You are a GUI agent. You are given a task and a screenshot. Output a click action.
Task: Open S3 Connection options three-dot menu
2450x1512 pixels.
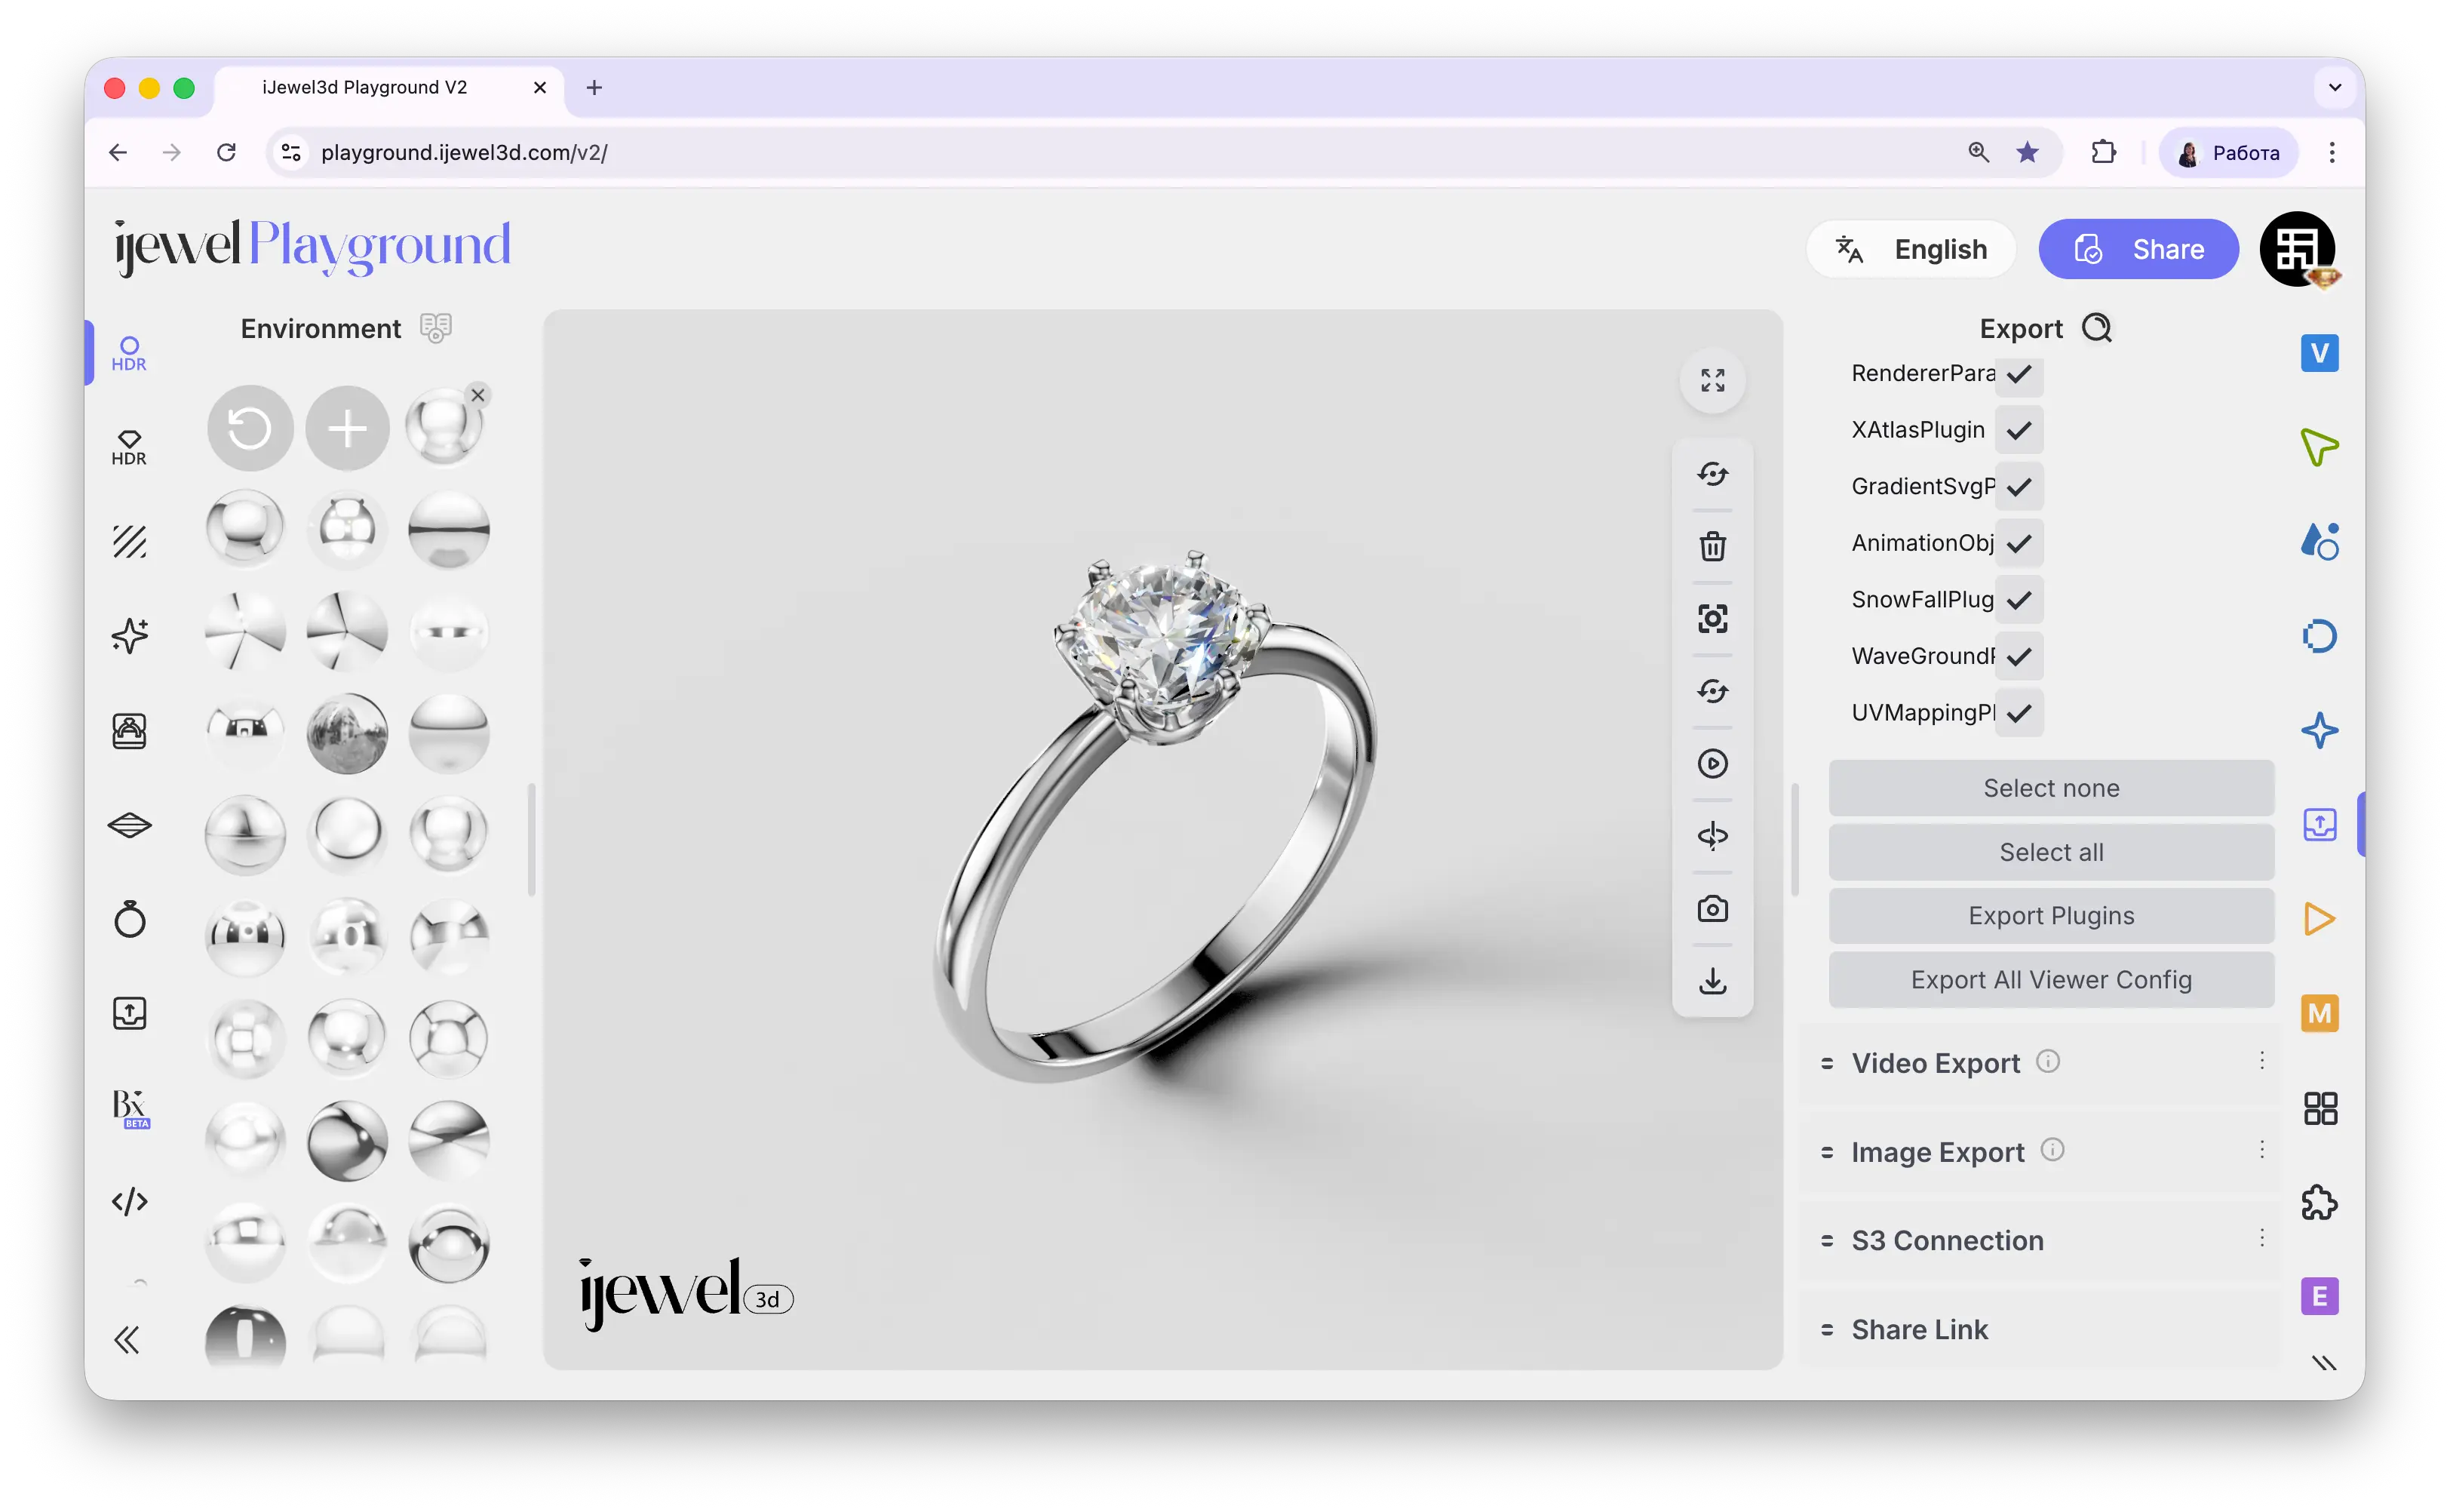[2261, 1239]
